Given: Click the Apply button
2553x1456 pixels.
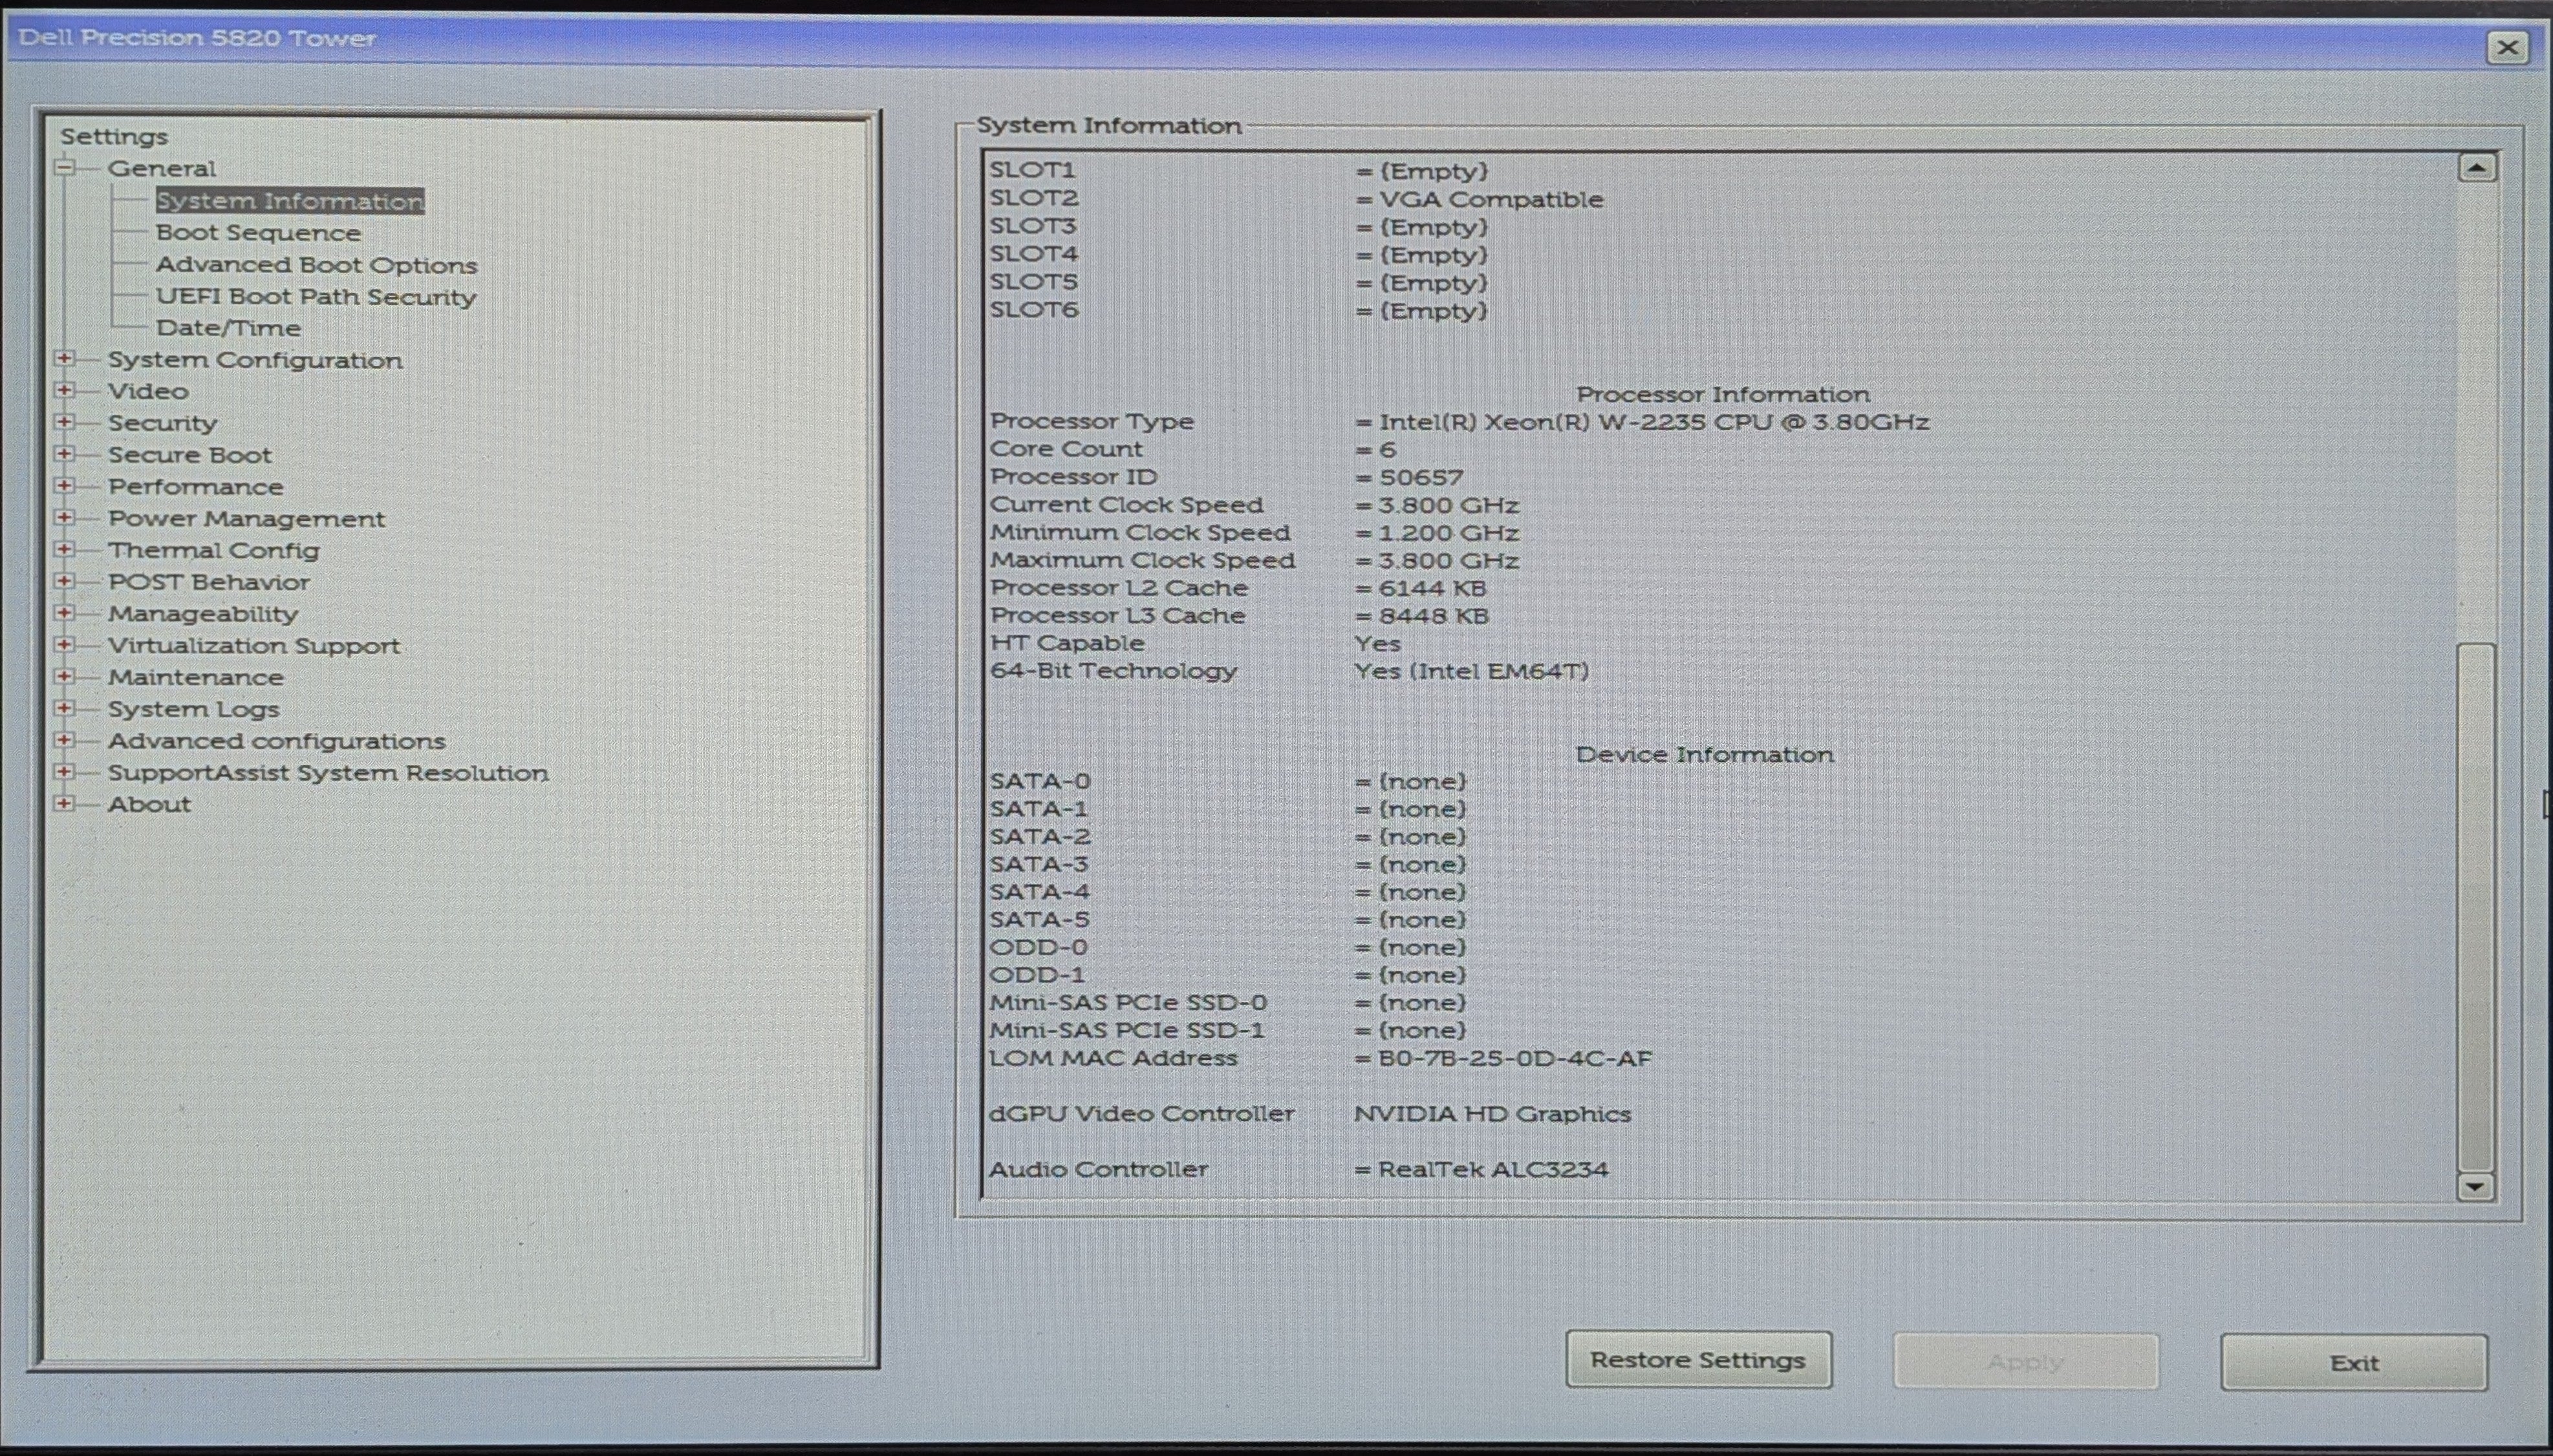Looking at the screenshot, I should tap(2025, 1362).
